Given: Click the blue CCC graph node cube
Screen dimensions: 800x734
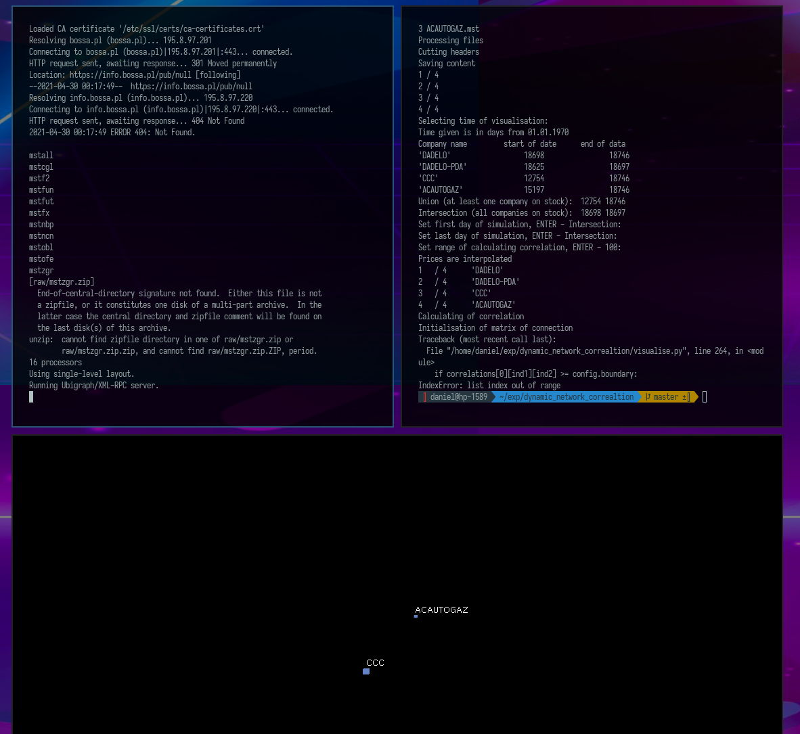Looking at the screenshot, I should click(x=366, y=672).
